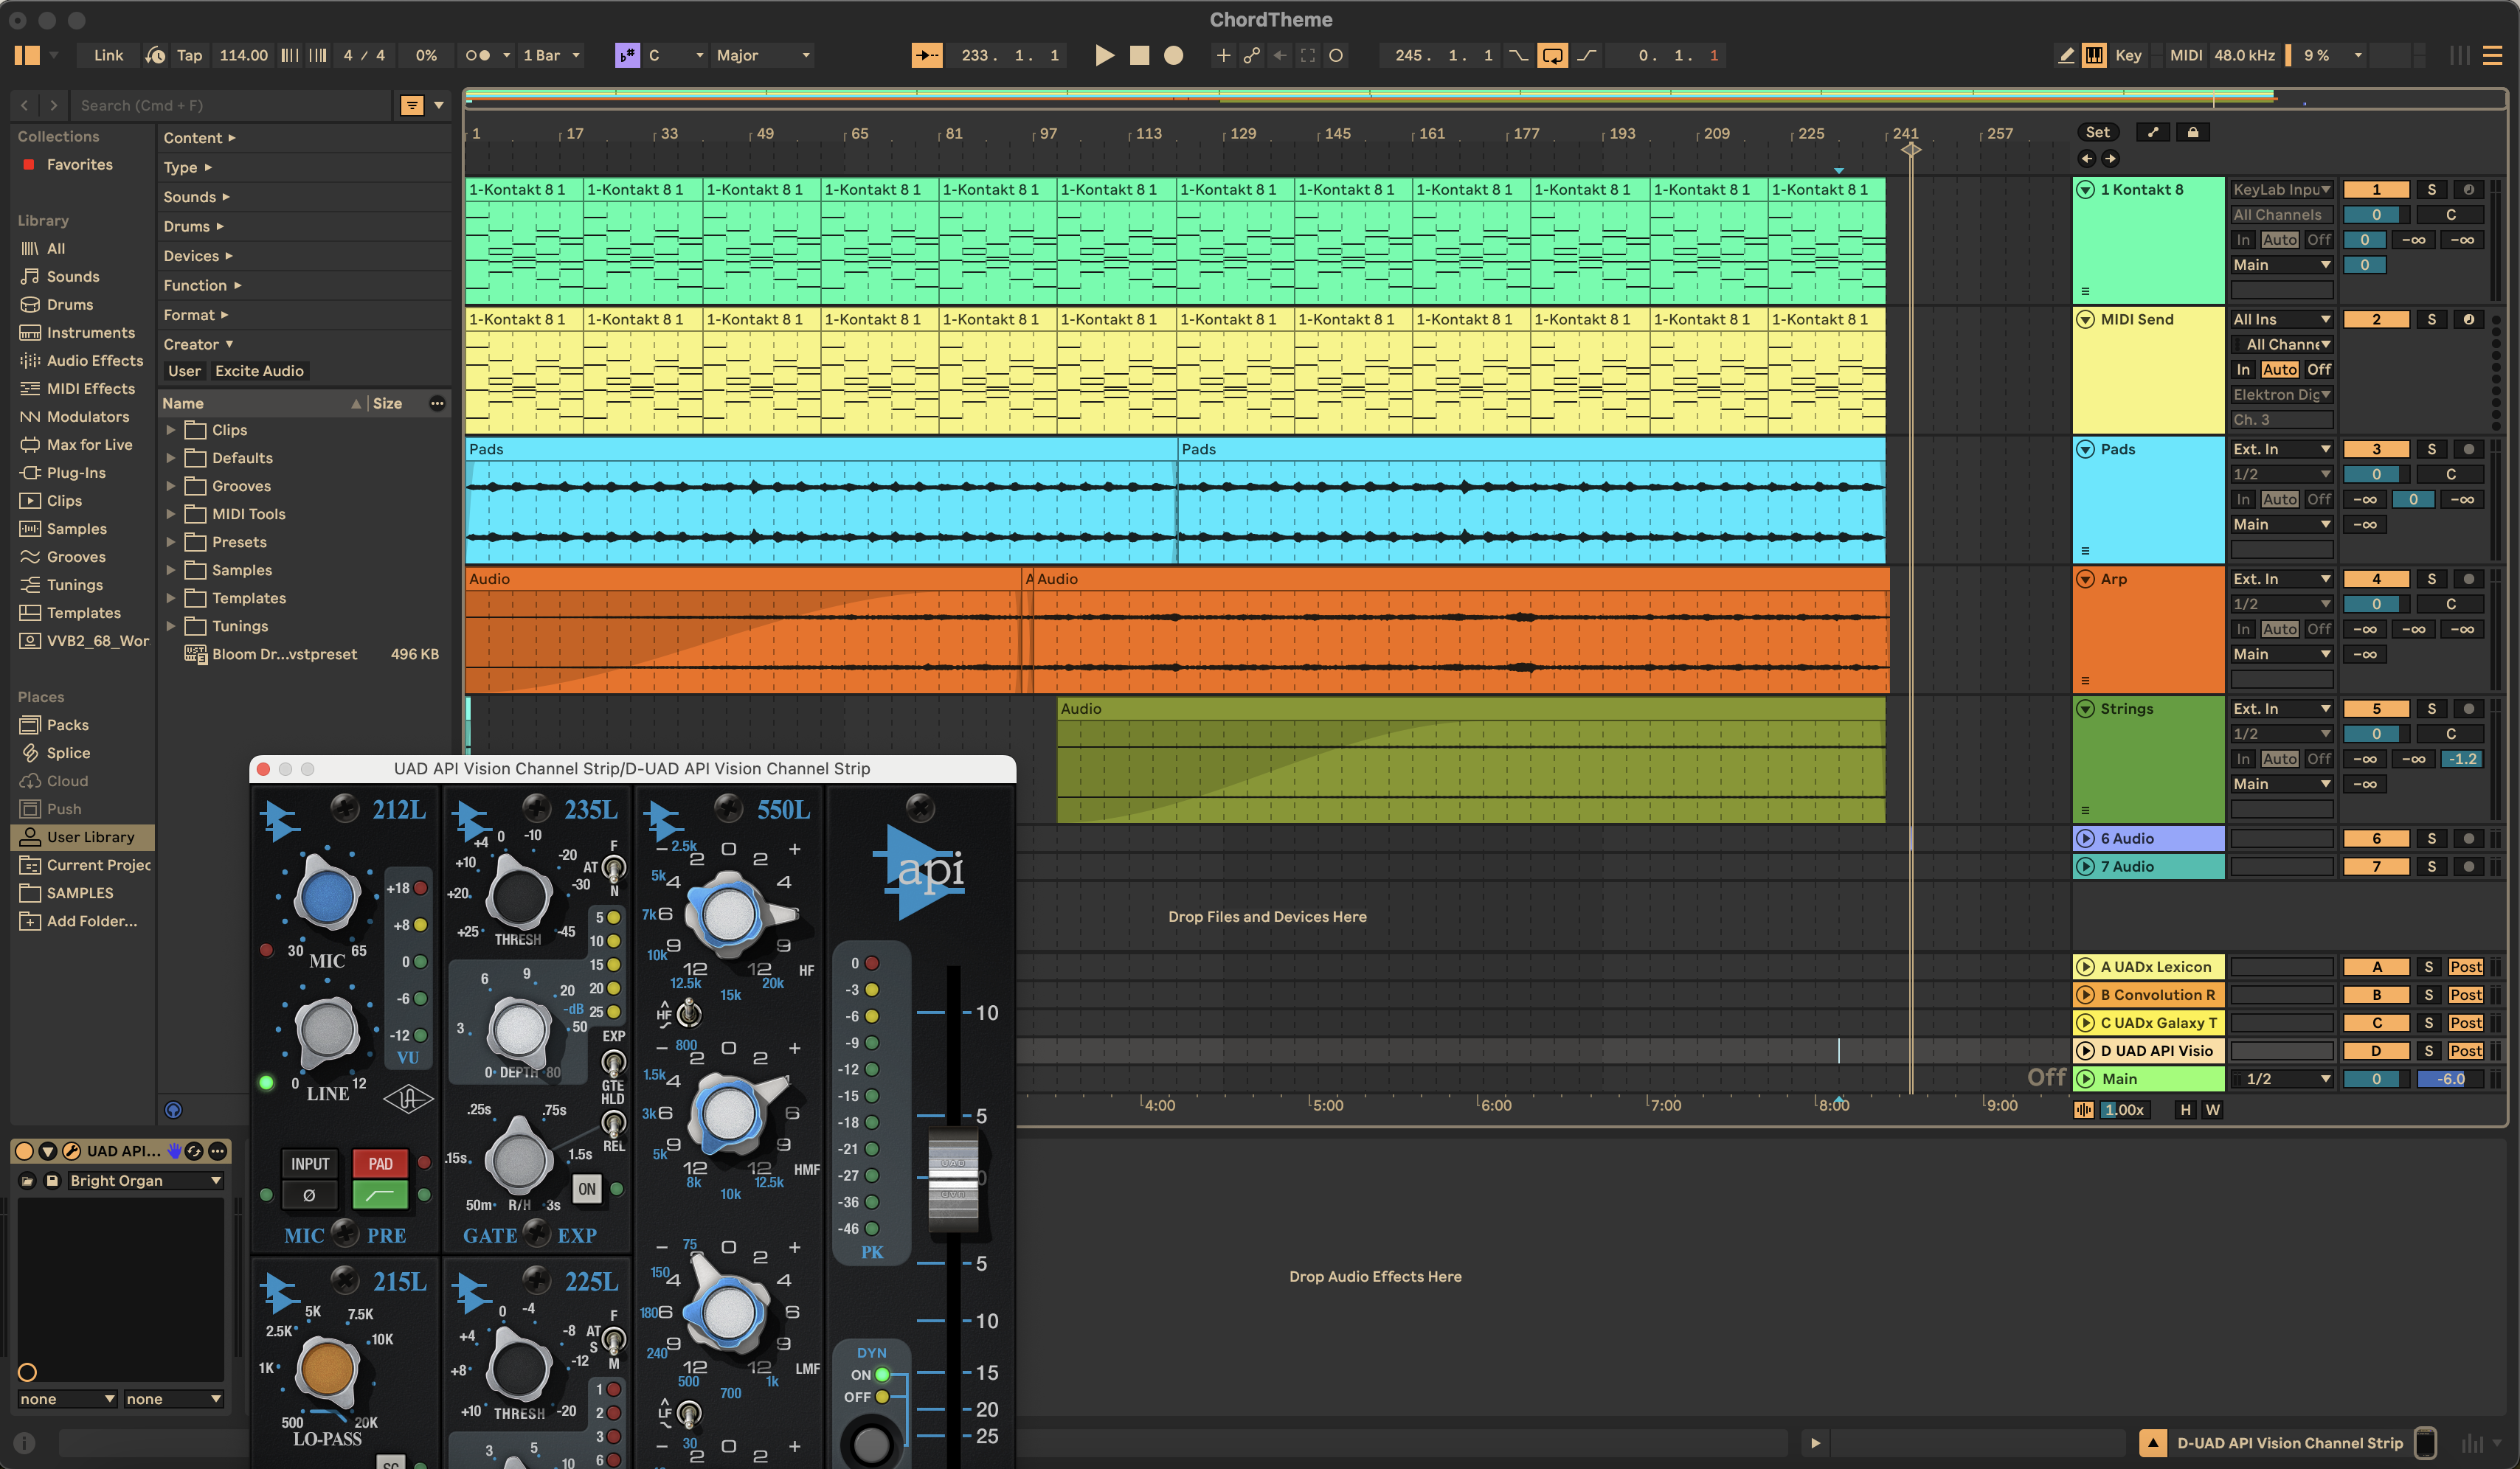
Task: Toggle the PAD button on mic preamp
Action: tap(380, 1164)
